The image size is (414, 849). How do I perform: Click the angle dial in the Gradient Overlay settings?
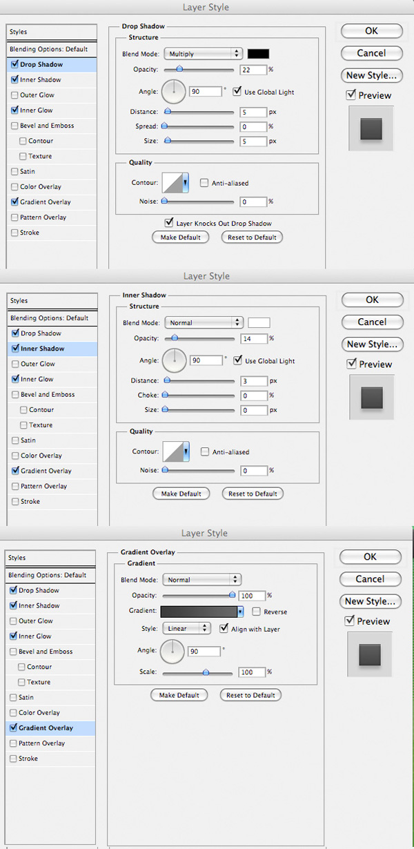click(172, 651)
